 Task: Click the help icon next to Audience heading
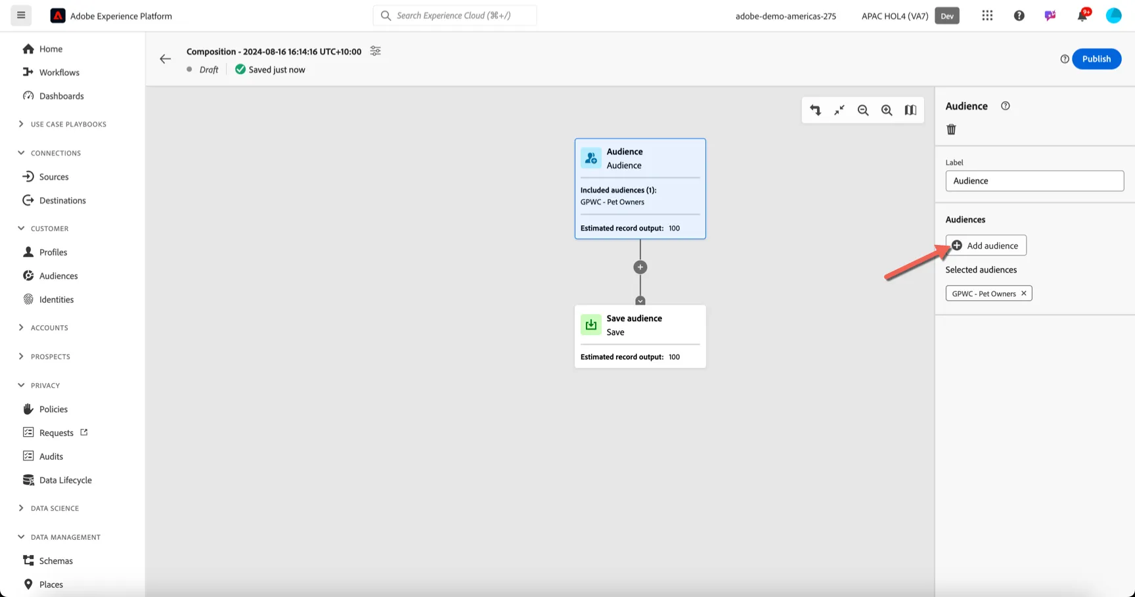click(x=1005, y=106)
